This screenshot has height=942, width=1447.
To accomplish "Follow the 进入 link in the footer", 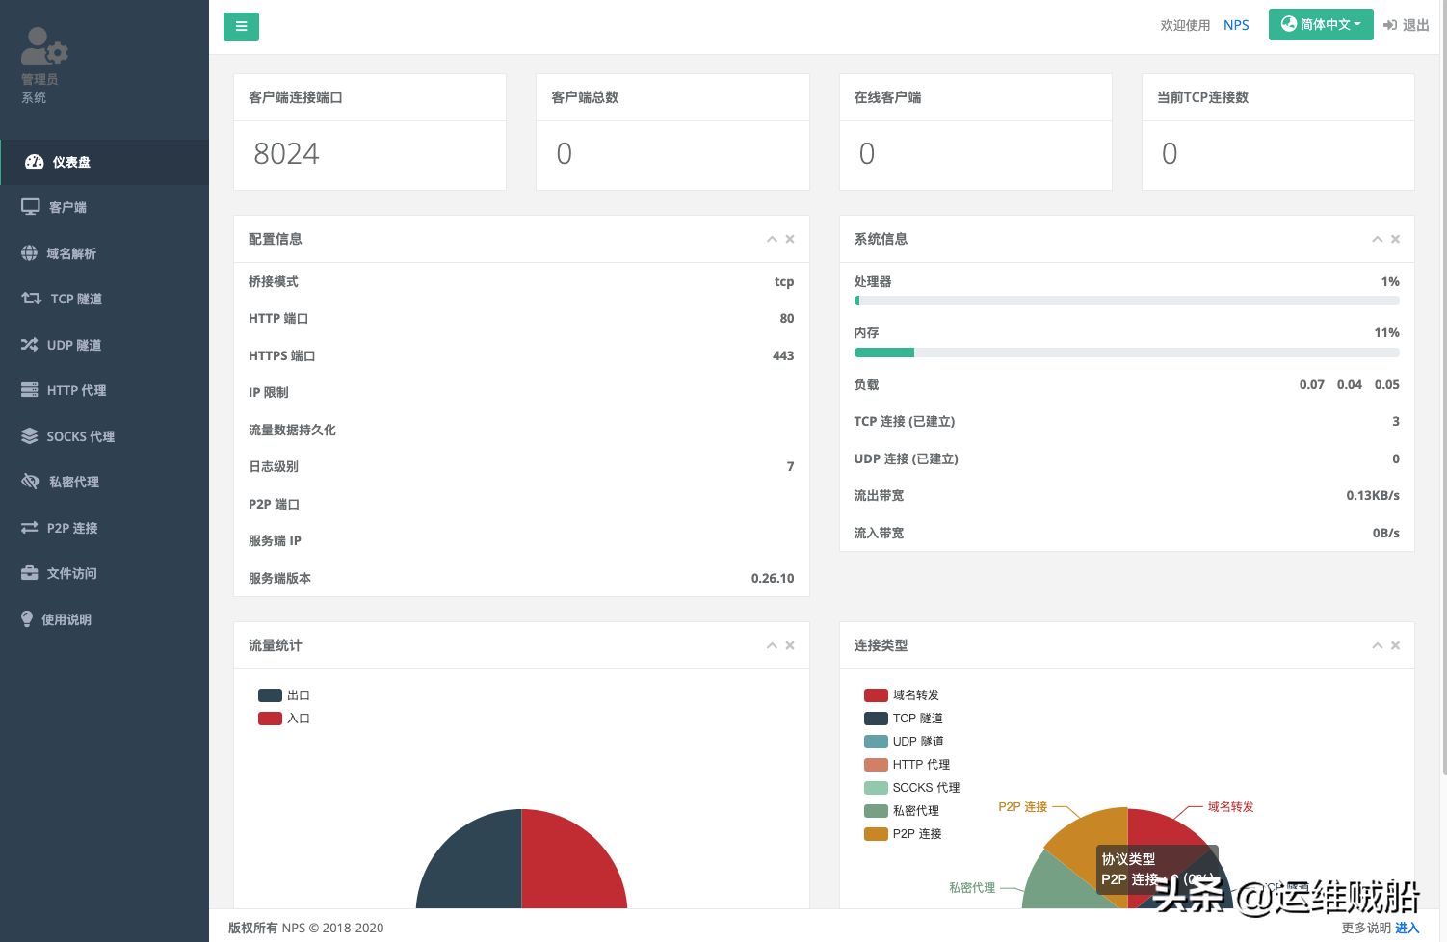I will pyautogui.click(x=1408, y=928).
